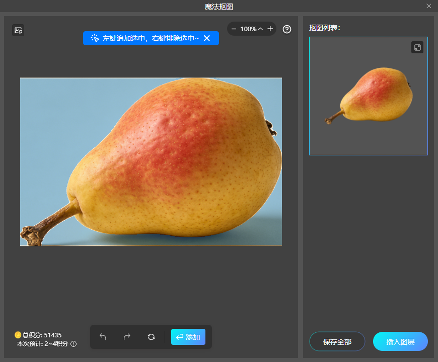
Task: Expand the pear cutout preview to fullscreen
Action: tap(417, 47)
